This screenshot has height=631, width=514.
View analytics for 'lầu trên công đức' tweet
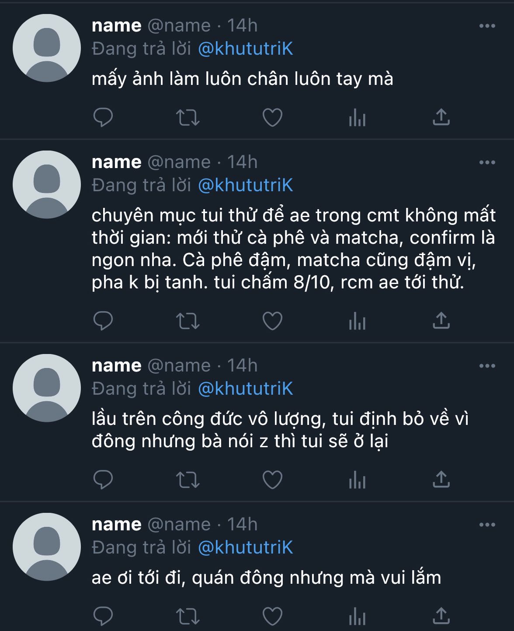click(x=357, y=480)
